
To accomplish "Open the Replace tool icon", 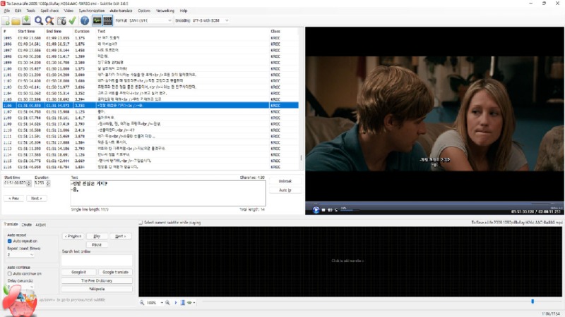I will coord(49,21).
